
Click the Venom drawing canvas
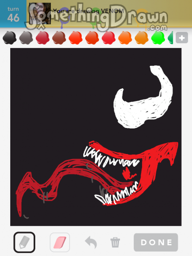(x=96, y=137)
